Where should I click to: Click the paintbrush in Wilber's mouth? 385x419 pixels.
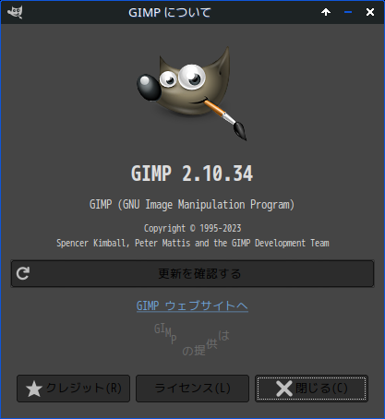pyautogui.click(x=225, y=119)
